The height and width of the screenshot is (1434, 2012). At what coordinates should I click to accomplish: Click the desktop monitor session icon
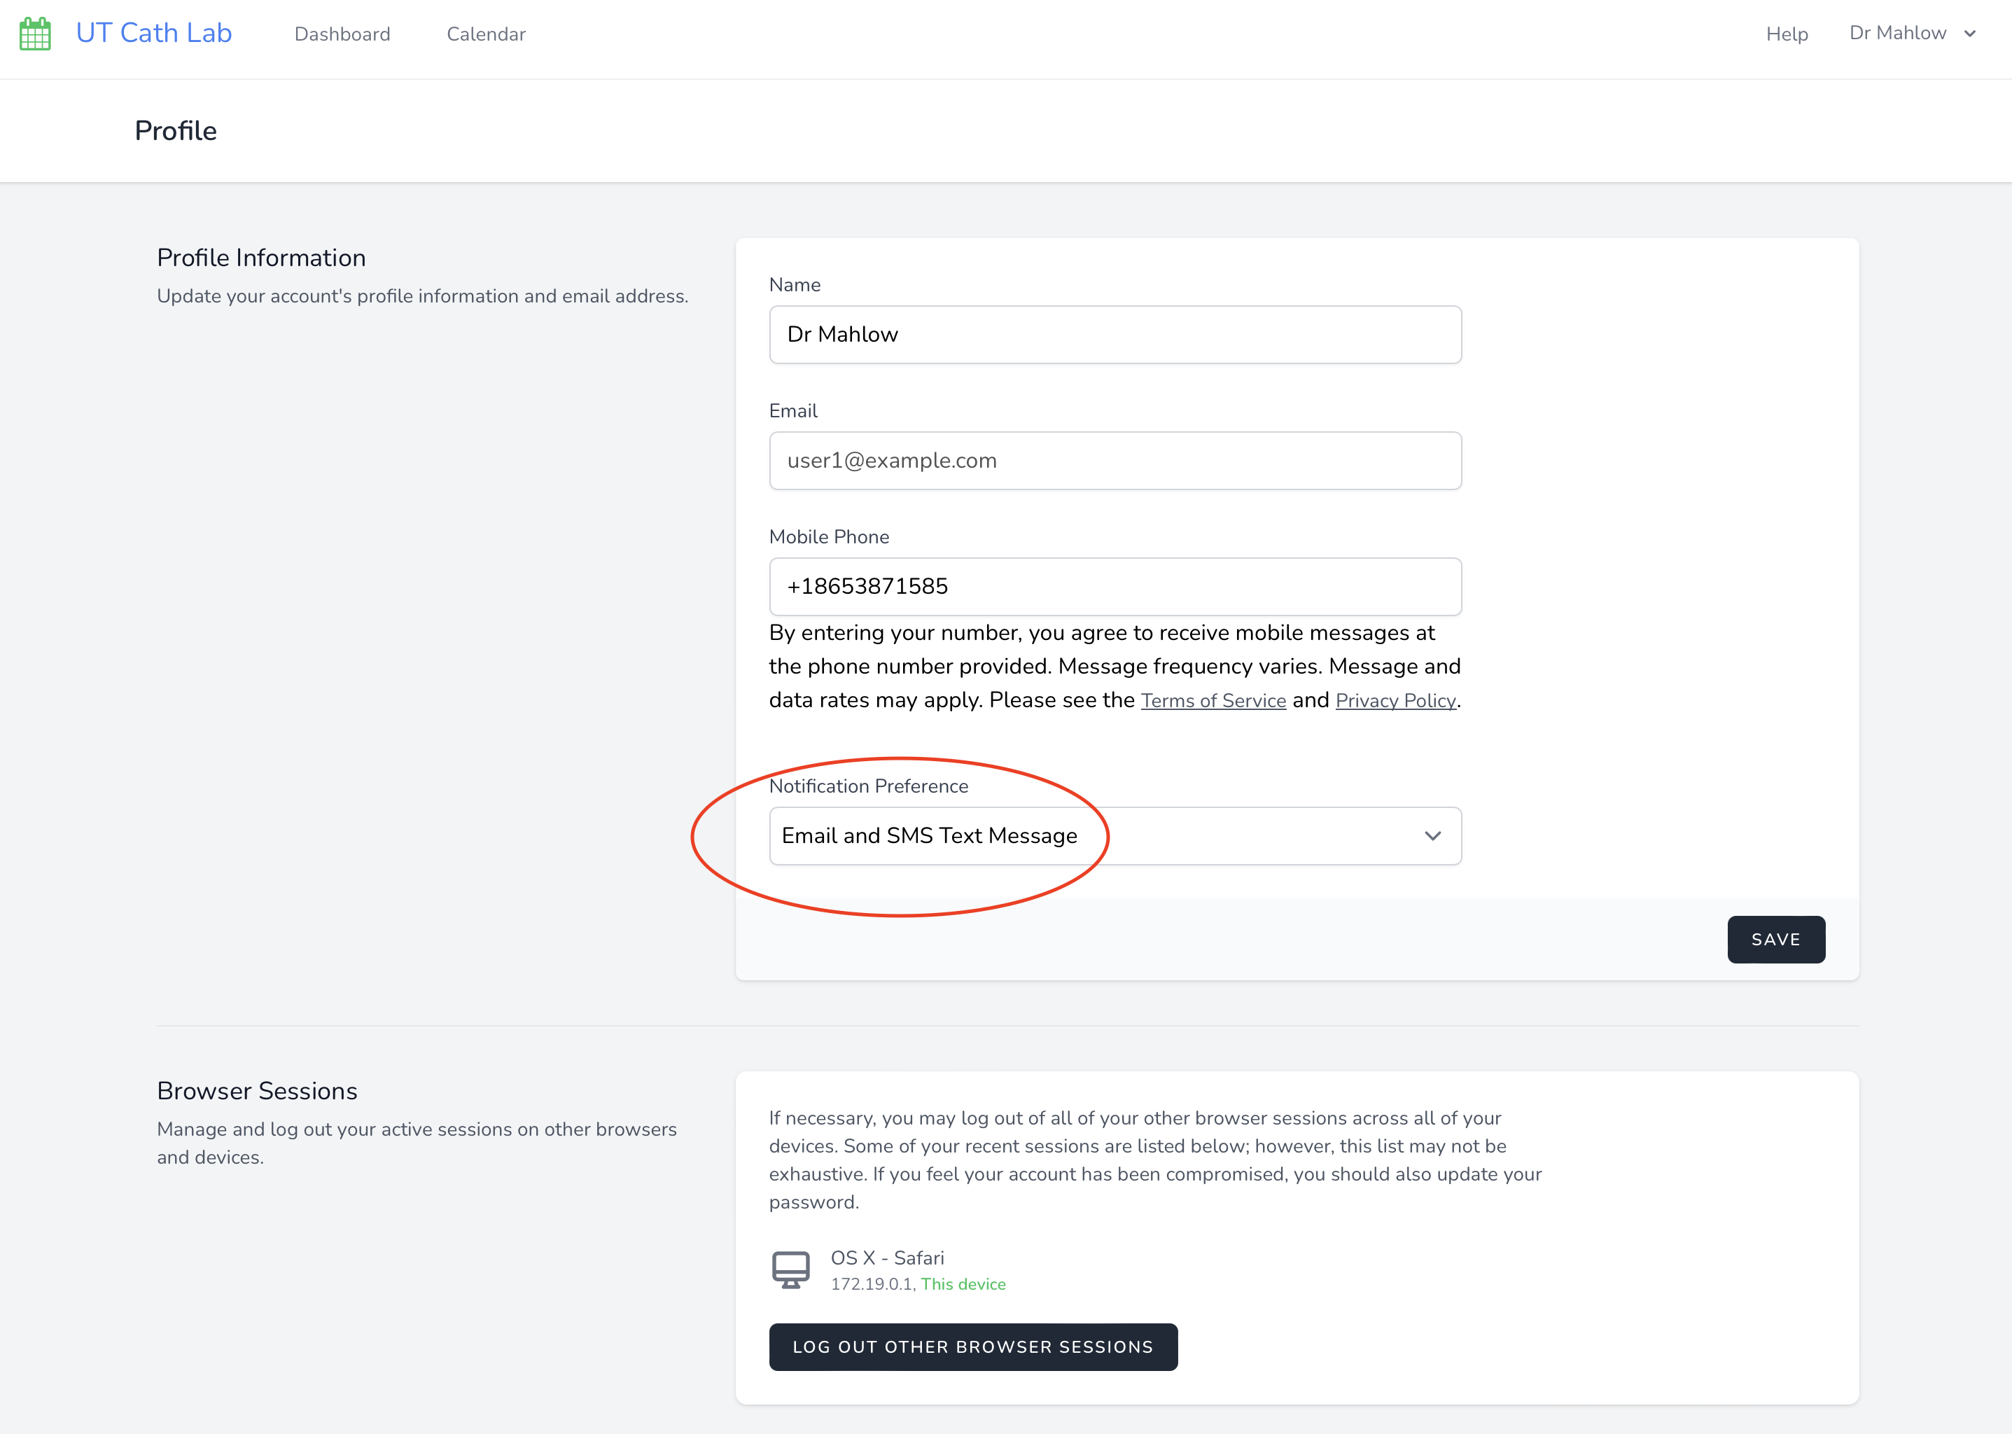[790, 1269]
